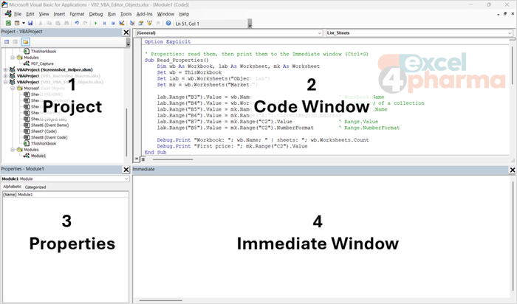517x304 pixels.
Task: Collapse the V02_VBA_Editor_Objects VBAProject node
Action: click(x=5, y=82)
